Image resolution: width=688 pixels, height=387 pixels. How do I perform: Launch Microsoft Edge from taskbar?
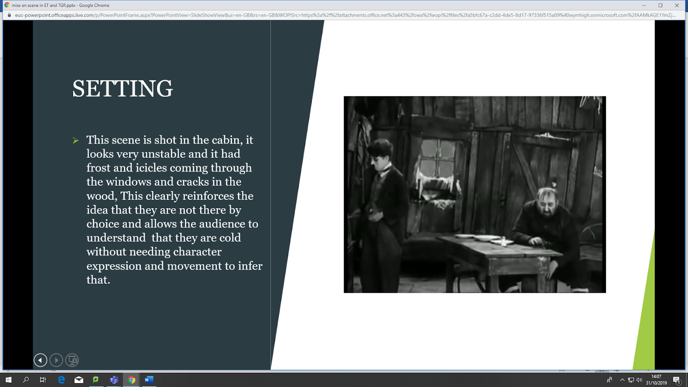point(61,380)
